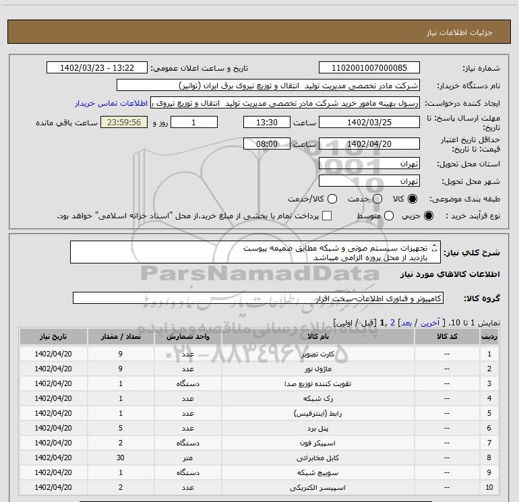Click quantity 5 in پنل برد row

tap(121, 428)
